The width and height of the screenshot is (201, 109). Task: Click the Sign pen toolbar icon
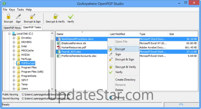pos(18,17)
